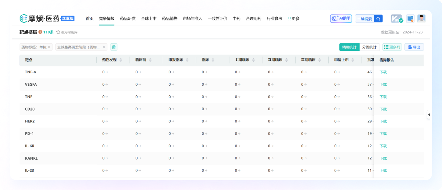Open the 药品销售 menu
This screenshot has height=190, width=442.
(x=170, y=19)
